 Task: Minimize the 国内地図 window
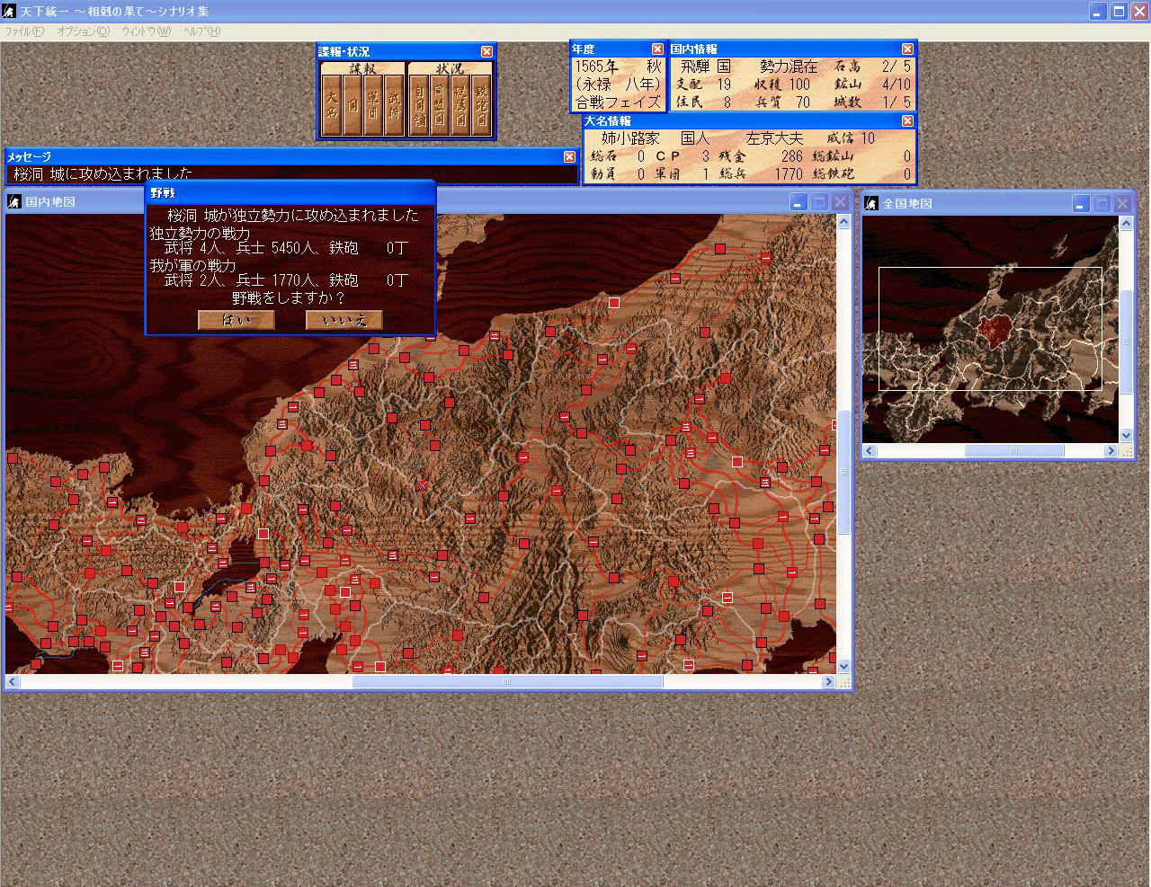click(x=799, y=202)
